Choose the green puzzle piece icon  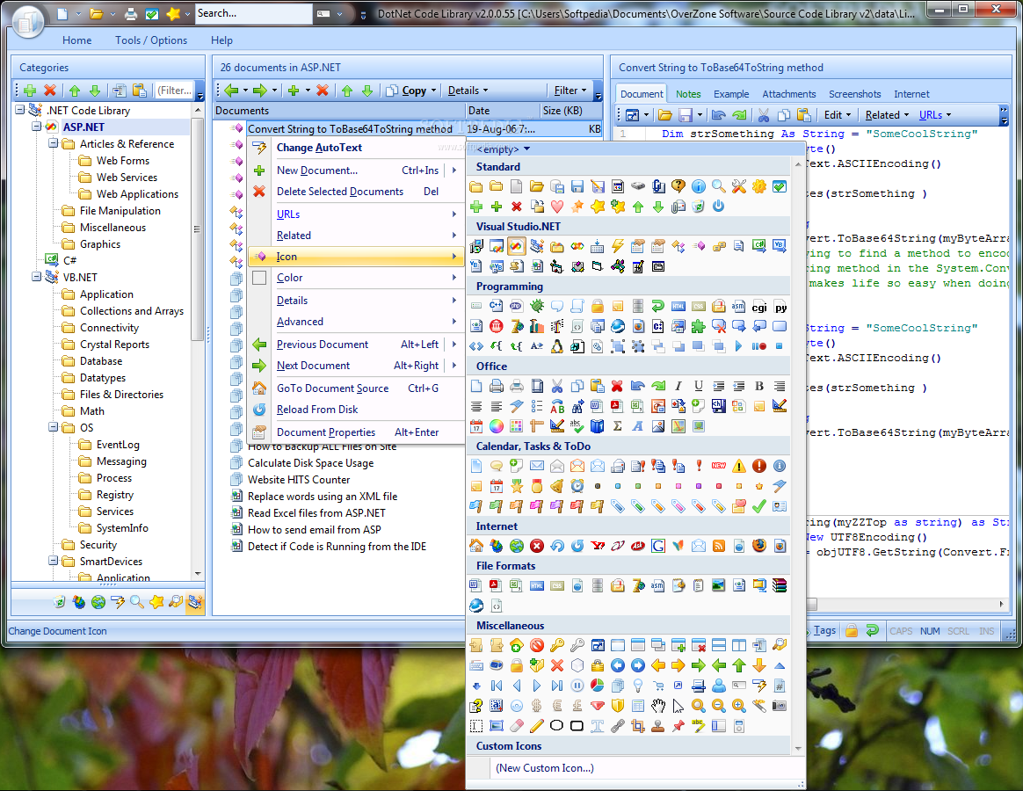click(698, 326)
